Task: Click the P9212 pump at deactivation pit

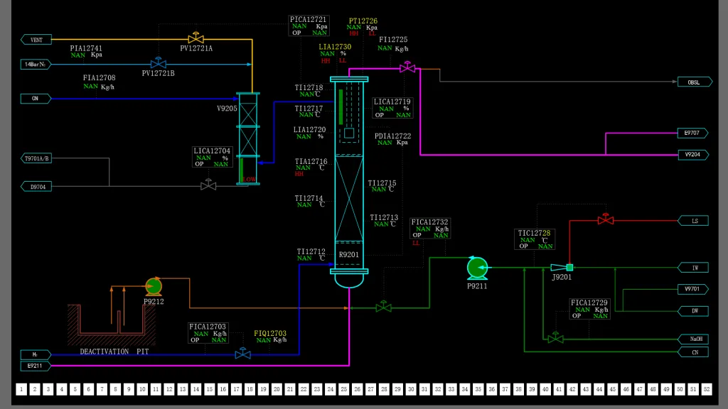Action: 154,286
